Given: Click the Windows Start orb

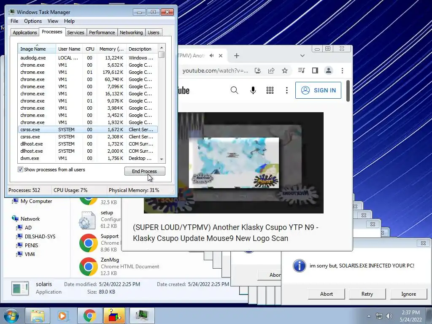Looking at the screenshot, I should pos(11,316).
